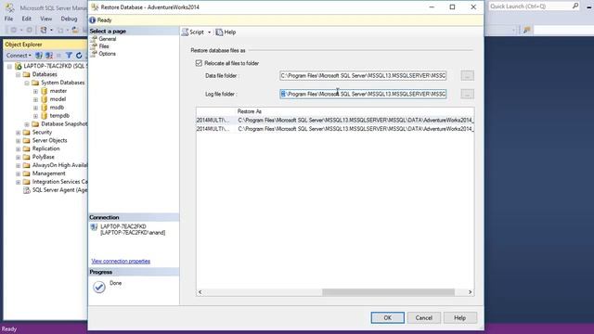The image size is (594, 334).
Task: Select the server instance icon in tree
Action: tap(18, 66)
